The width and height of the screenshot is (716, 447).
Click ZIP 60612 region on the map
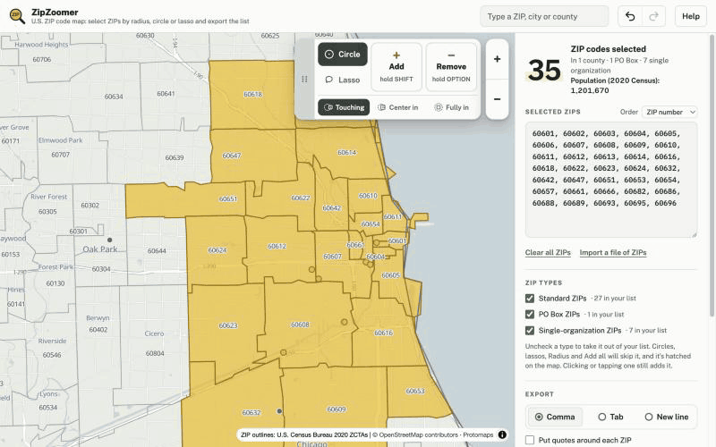click(277, 247)
